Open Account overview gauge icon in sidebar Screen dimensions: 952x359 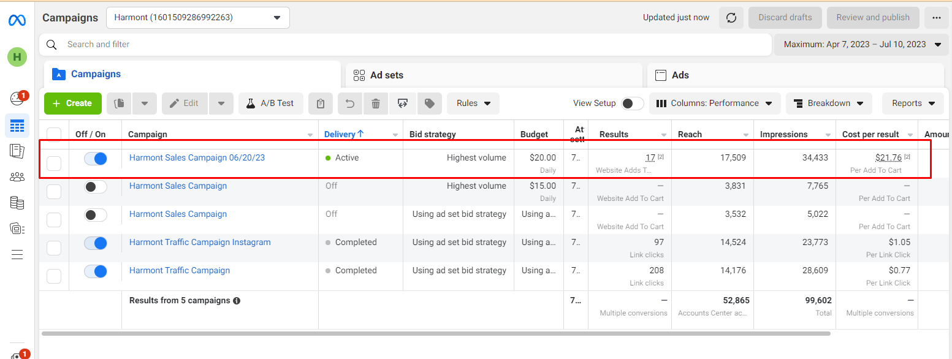(17, 98)
